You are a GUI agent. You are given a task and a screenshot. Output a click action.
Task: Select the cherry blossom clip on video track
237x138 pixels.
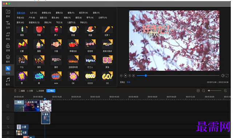click(x=45, y=106)
